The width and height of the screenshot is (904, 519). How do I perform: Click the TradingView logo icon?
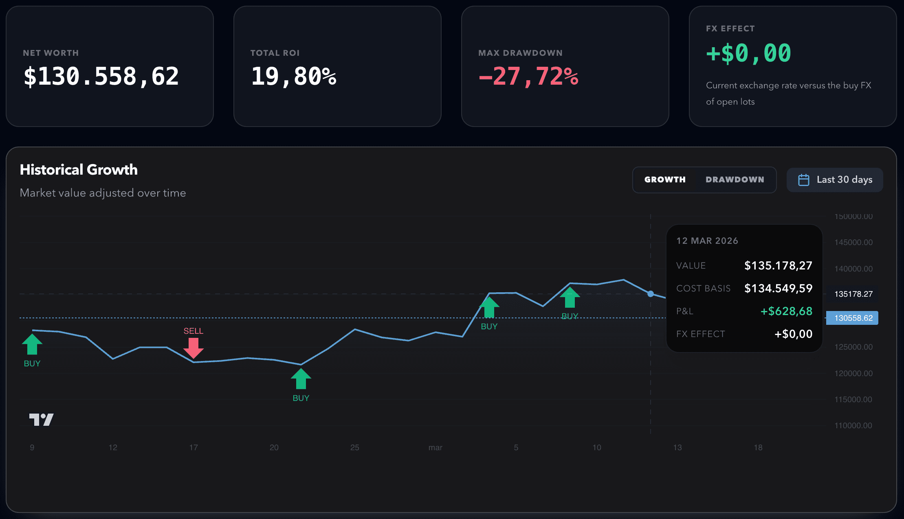41,419
